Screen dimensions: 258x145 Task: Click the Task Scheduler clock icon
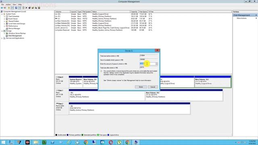tap(7, 17)
